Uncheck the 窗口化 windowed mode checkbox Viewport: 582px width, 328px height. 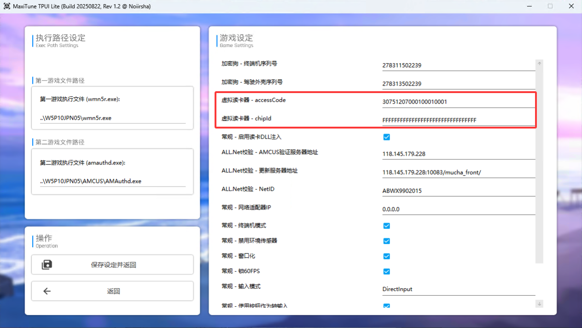point(387,256)
